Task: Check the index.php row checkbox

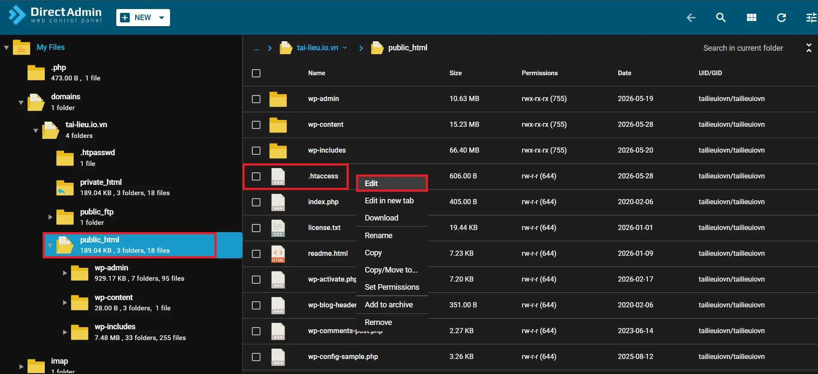Action: [x=256, y=202]
